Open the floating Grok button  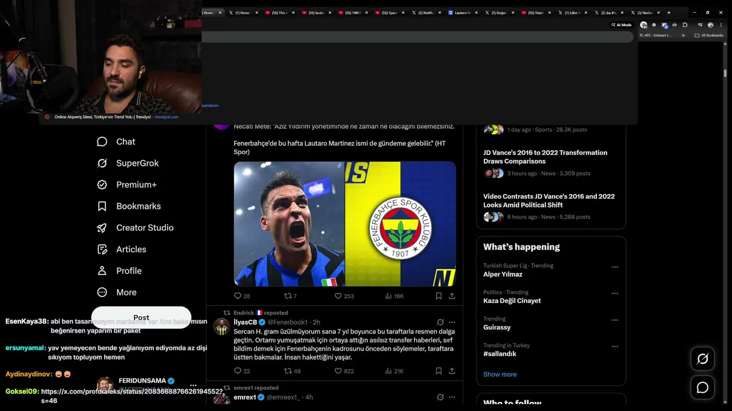[702, 358]
